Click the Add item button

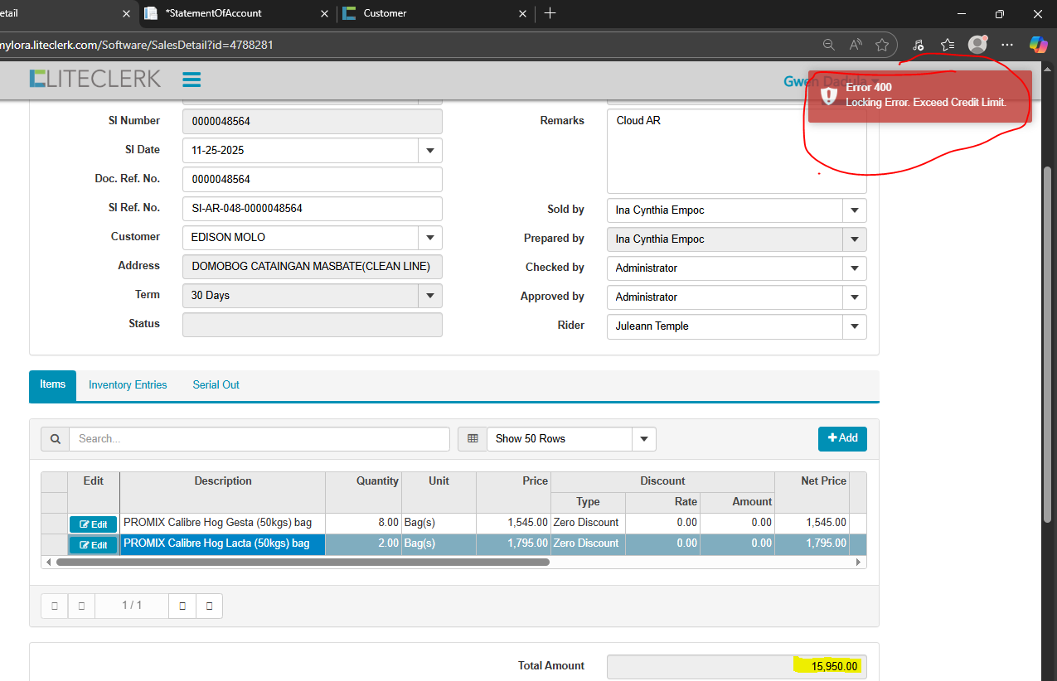[841, 438]
